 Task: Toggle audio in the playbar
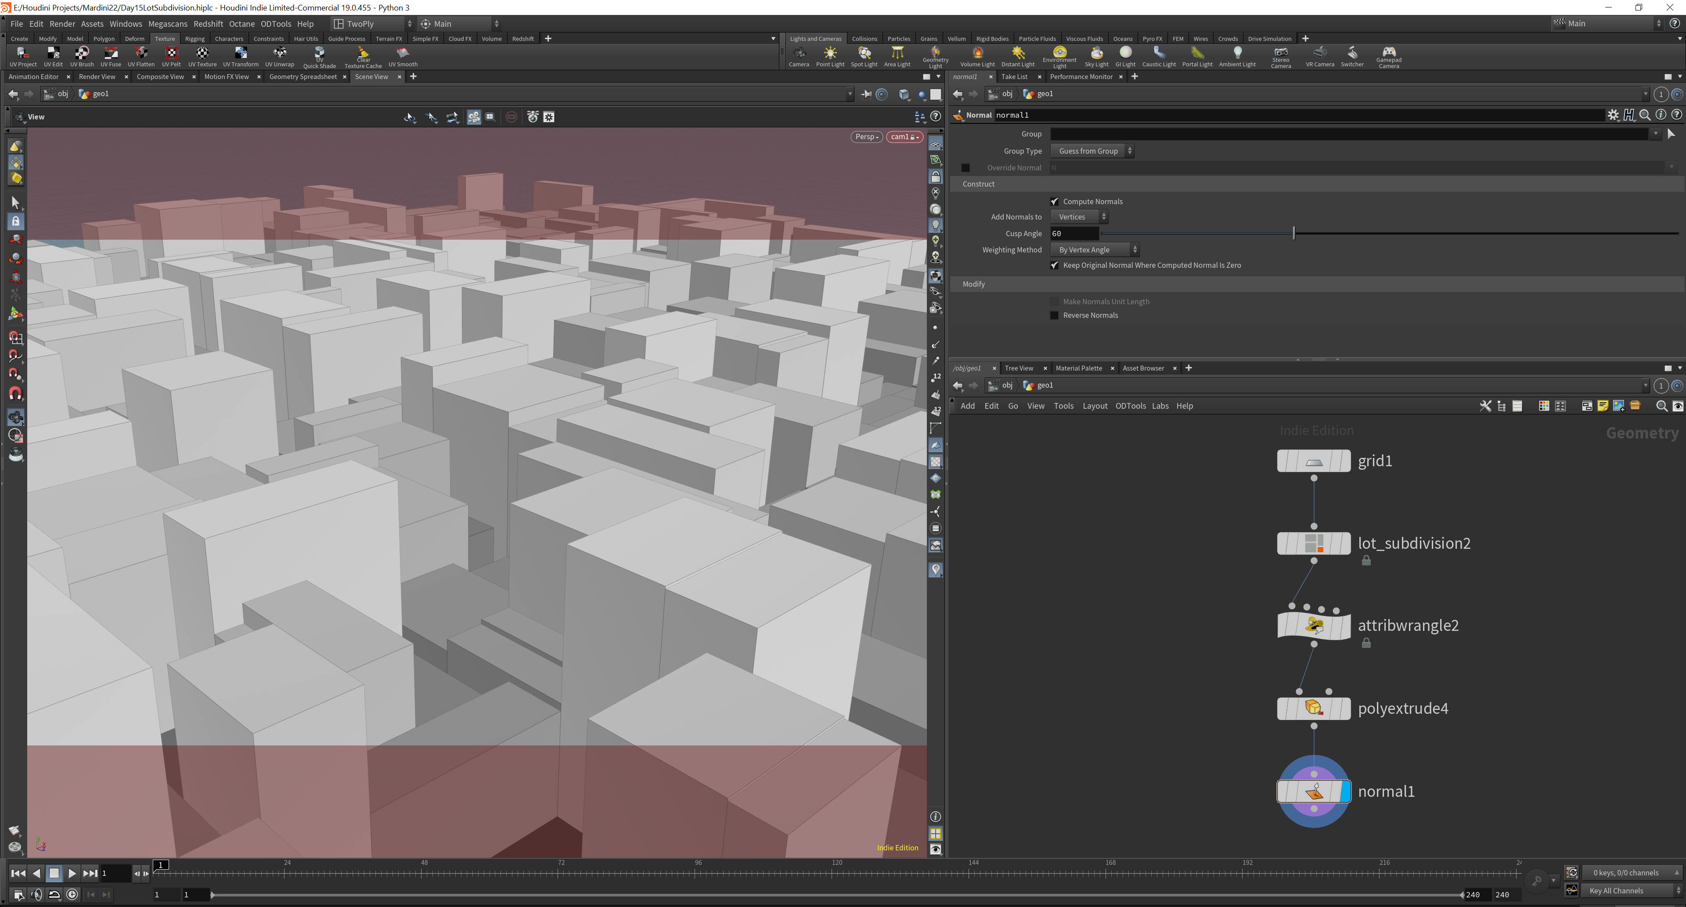36,895
